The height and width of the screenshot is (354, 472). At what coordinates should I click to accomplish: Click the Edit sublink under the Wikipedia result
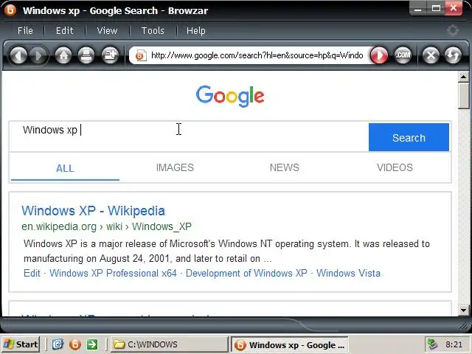click(32, 273)
